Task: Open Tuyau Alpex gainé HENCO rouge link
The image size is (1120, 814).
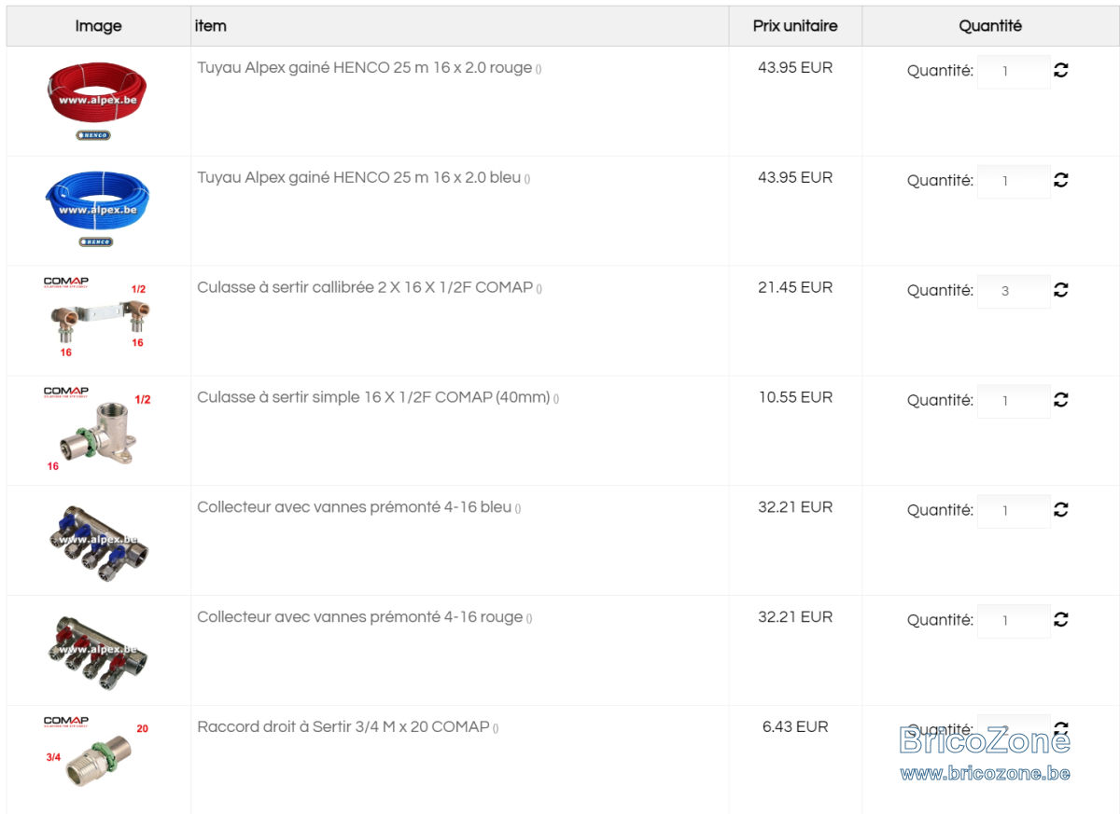Action: 365,68
